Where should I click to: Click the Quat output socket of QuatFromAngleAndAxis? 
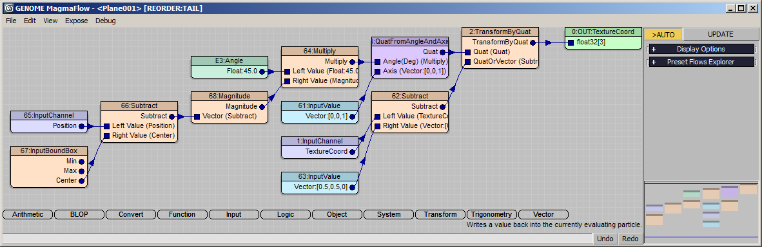click(443, 52)
